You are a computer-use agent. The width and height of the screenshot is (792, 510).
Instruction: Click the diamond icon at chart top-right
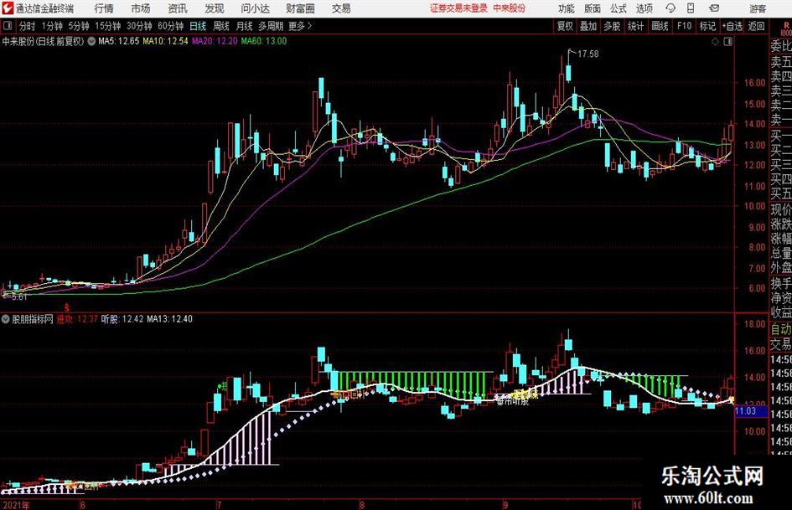click(x=715, y=41)
